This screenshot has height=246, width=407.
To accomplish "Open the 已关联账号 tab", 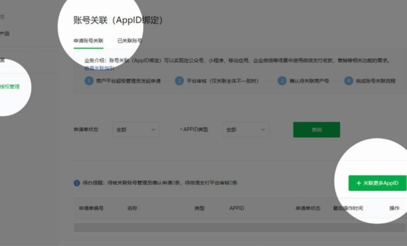I will [x=129, y=41].
